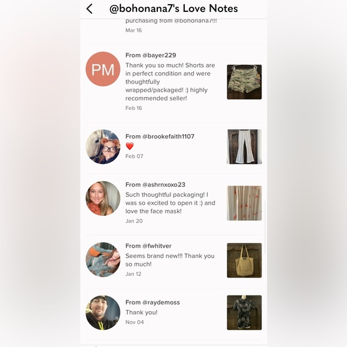Screen dimensions: 347x347
Task: Open the @ashrnxoxo23 username link
Action: click(164, 184)
